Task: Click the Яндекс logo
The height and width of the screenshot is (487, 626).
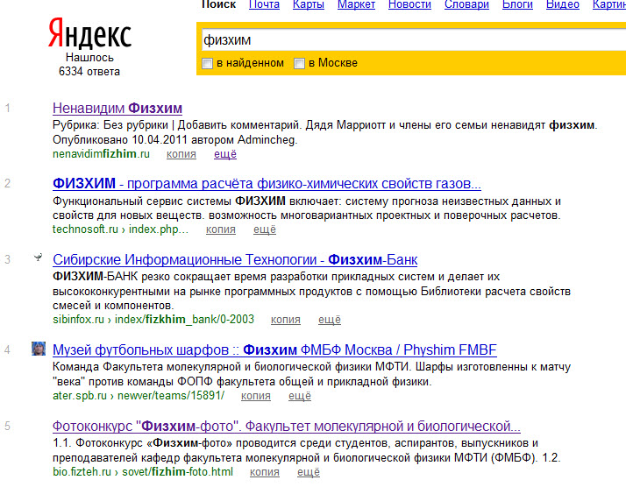Action: (x=89, y=33)
